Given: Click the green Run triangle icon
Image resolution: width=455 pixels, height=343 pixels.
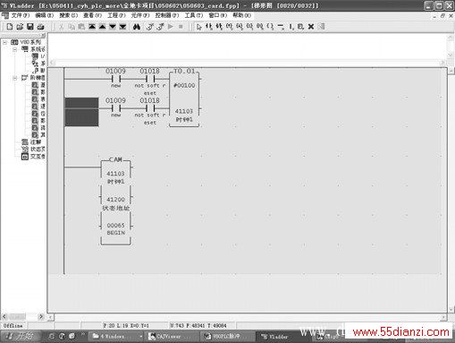Looking at the screenshot, I should [171, 27].
